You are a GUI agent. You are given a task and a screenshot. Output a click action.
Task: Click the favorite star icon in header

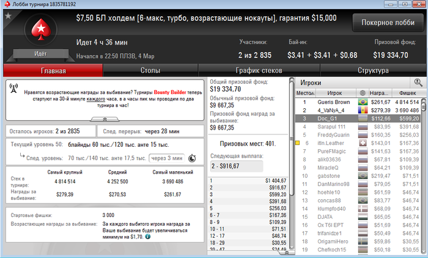8,16
